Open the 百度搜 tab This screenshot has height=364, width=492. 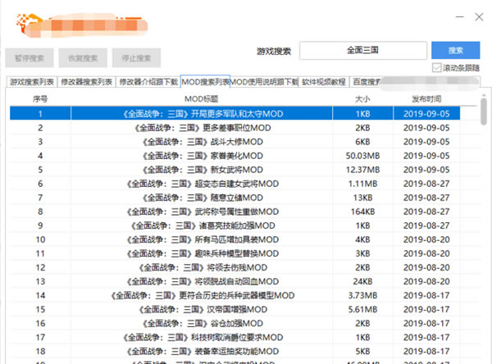(366, 82)
